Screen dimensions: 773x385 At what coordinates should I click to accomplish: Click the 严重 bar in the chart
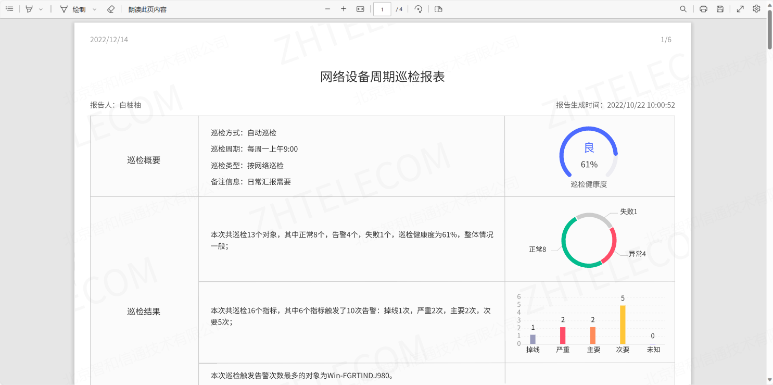[x=563, y=336]
